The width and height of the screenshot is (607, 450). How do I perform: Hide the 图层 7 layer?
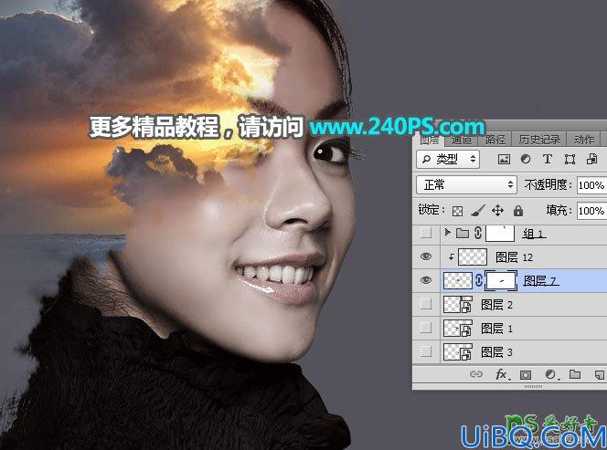(426, 280)
